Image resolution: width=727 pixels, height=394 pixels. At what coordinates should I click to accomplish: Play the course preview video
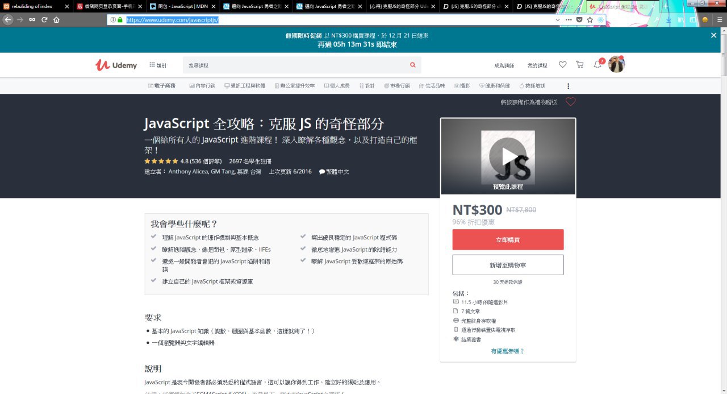click(508, 156)
